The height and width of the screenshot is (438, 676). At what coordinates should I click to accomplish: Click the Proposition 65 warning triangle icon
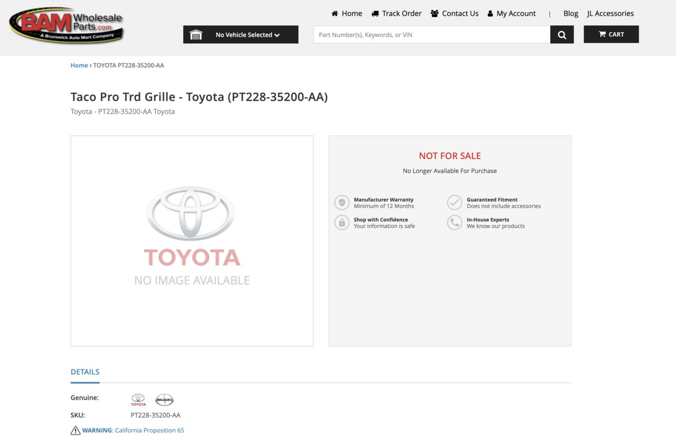76,431
